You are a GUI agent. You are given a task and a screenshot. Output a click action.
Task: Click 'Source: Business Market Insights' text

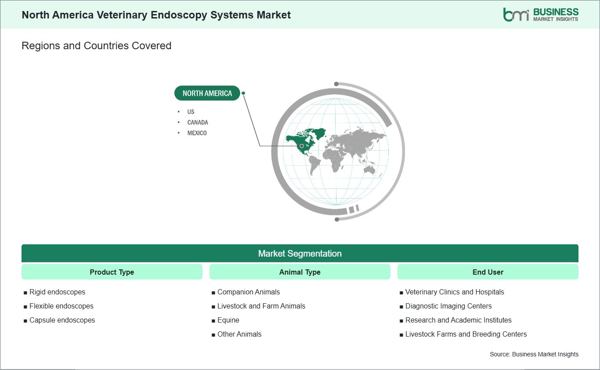pyautogui.click(x=534, y=354)
